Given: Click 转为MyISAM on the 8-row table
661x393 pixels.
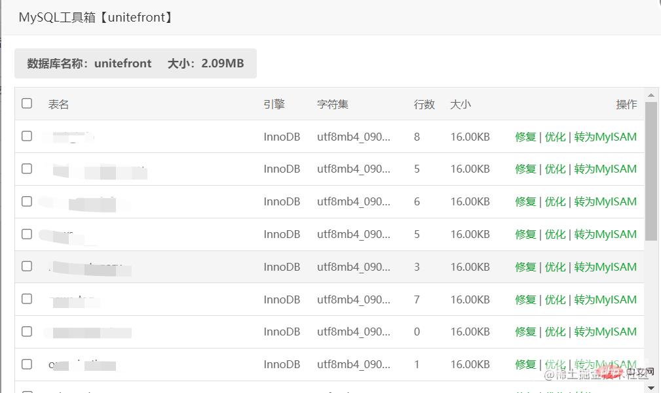Looking at the screenshot, I should point(605,137).
